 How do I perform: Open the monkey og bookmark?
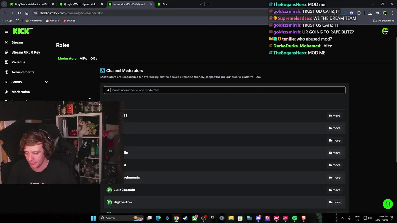pyautogui.click(x=34, y=20)
